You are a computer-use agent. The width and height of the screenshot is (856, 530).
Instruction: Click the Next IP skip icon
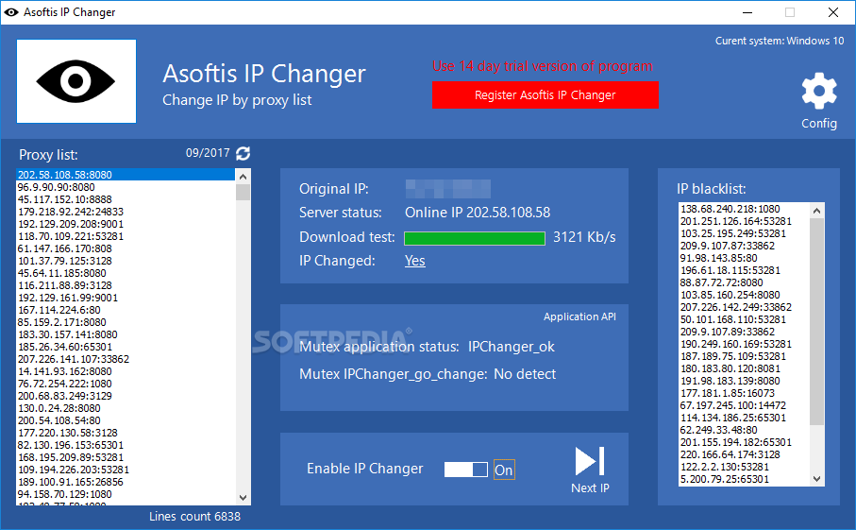point(590,462)
